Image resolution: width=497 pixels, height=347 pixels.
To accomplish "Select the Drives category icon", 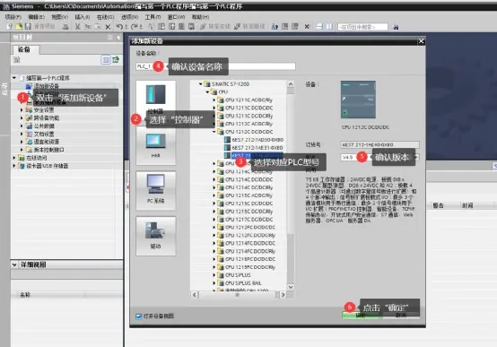I will click(x=155, y=236).
